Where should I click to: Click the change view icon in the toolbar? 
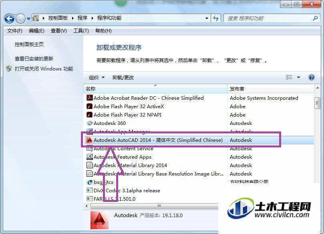(289, 77)
